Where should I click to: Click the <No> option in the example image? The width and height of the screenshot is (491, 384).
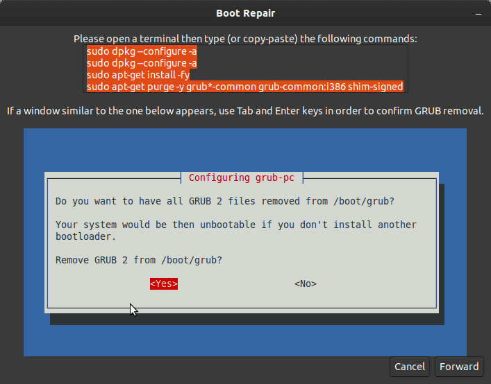(306, 283)
